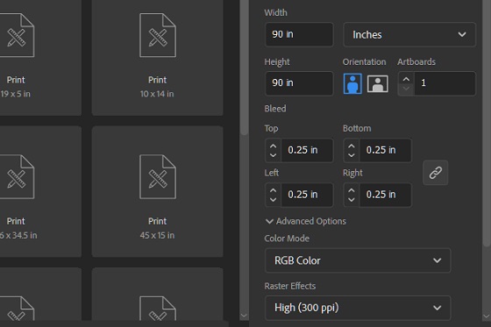This screenshot has width=491, height=327.
Task: Select portrait orientation icon
Action: pyautogui.click(x=352, y=83)
